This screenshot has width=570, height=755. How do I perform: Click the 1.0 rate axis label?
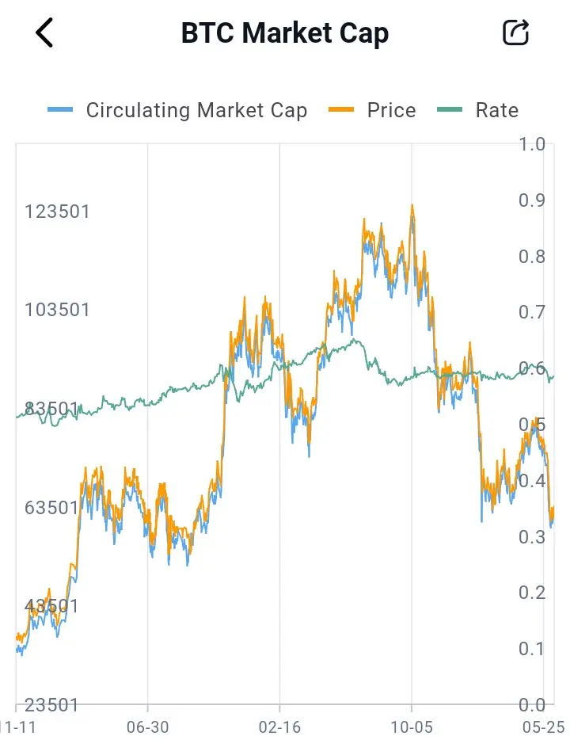click(532, 144)
